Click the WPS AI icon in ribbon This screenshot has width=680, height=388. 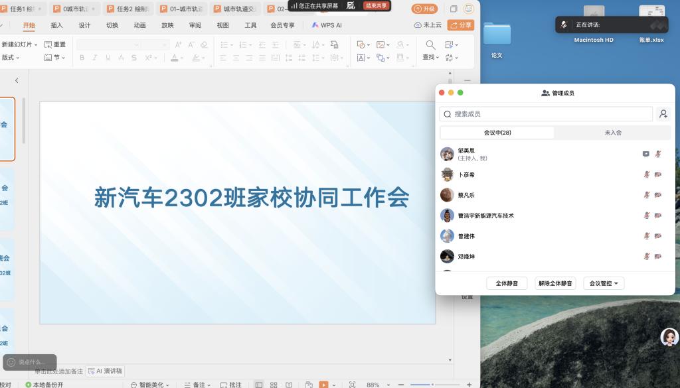[315, 25]
